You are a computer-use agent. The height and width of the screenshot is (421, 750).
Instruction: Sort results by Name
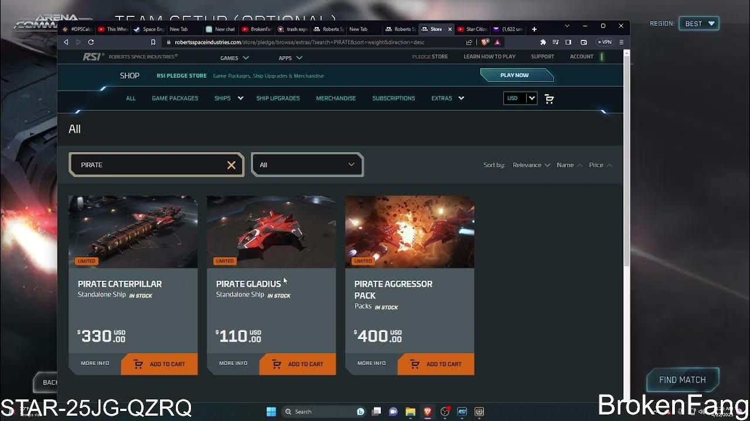tap(569, 165)
